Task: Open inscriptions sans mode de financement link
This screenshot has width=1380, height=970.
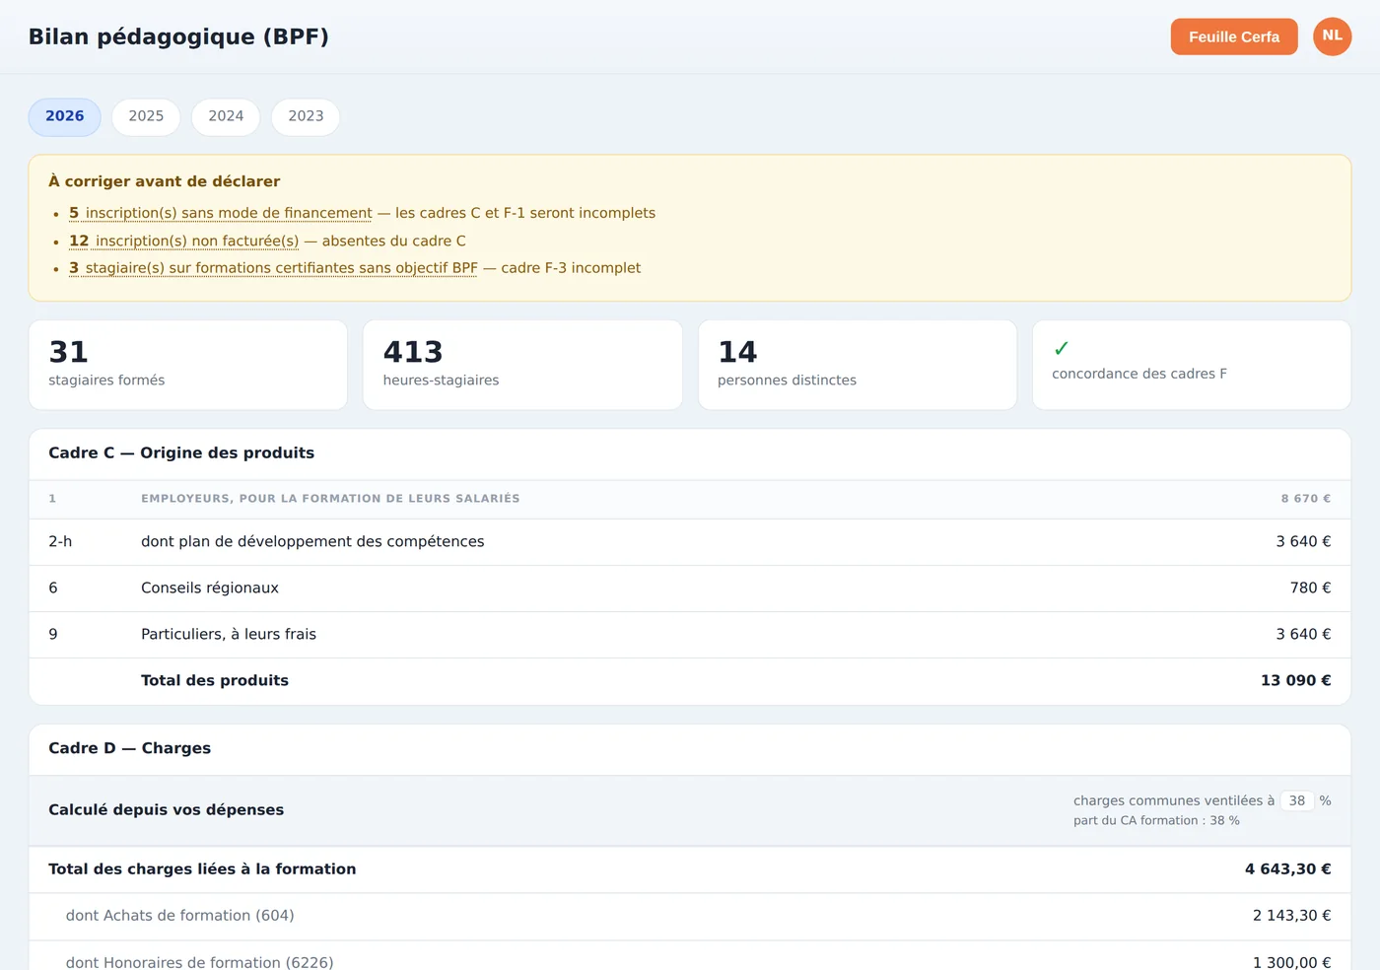Action: point(221,213)
